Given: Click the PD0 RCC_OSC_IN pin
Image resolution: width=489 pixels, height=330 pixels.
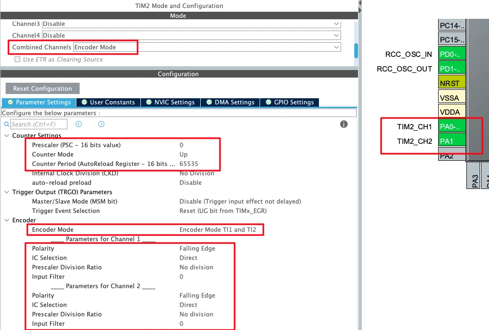Looking at the screenshot, I should [452, 55].
